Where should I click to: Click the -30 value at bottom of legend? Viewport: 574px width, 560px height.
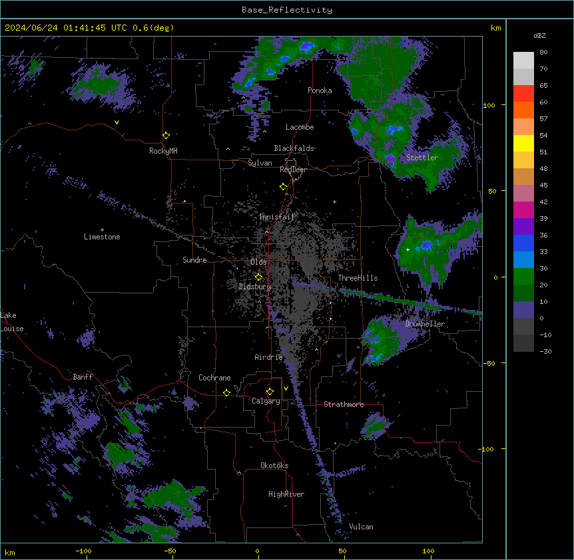point(545,351)
